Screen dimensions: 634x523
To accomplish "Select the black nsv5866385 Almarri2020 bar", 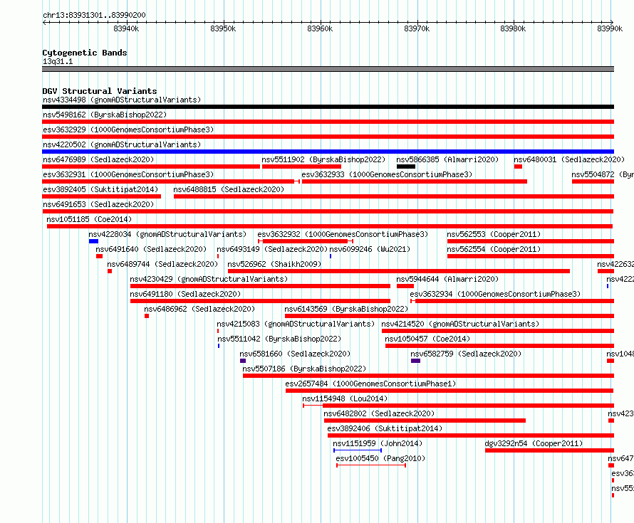I will click(x=406, y=167).
